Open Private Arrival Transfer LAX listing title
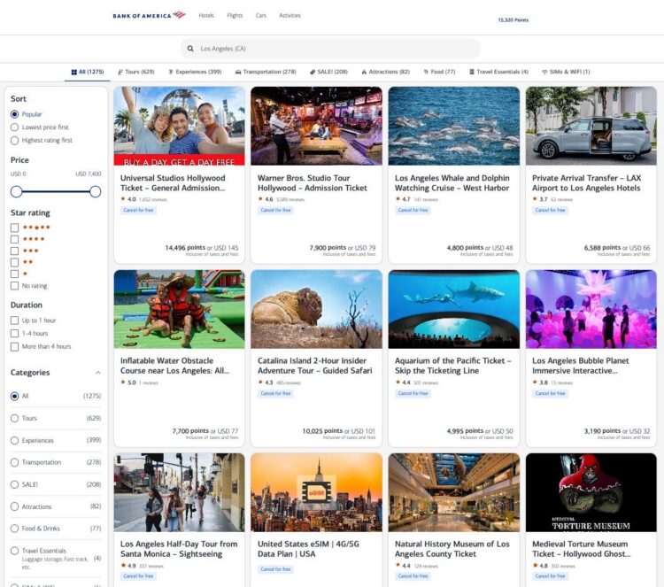The width and height of the screenshot is (664, 587). click(x=586, y=183)
